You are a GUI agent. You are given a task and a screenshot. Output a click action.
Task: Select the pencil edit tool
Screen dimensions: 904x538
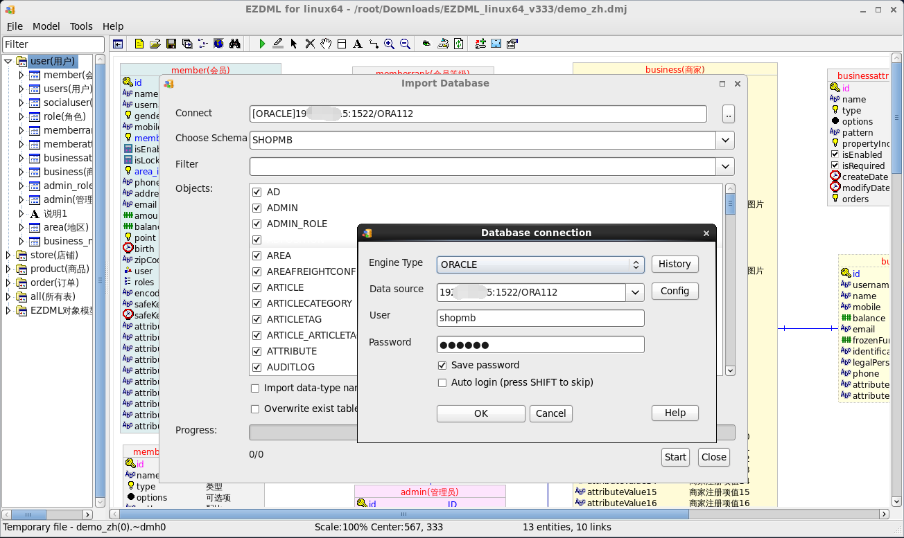(278, 44)
